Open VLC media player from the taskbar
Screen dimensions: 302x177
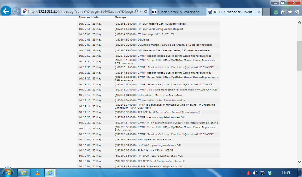[37, 172]
